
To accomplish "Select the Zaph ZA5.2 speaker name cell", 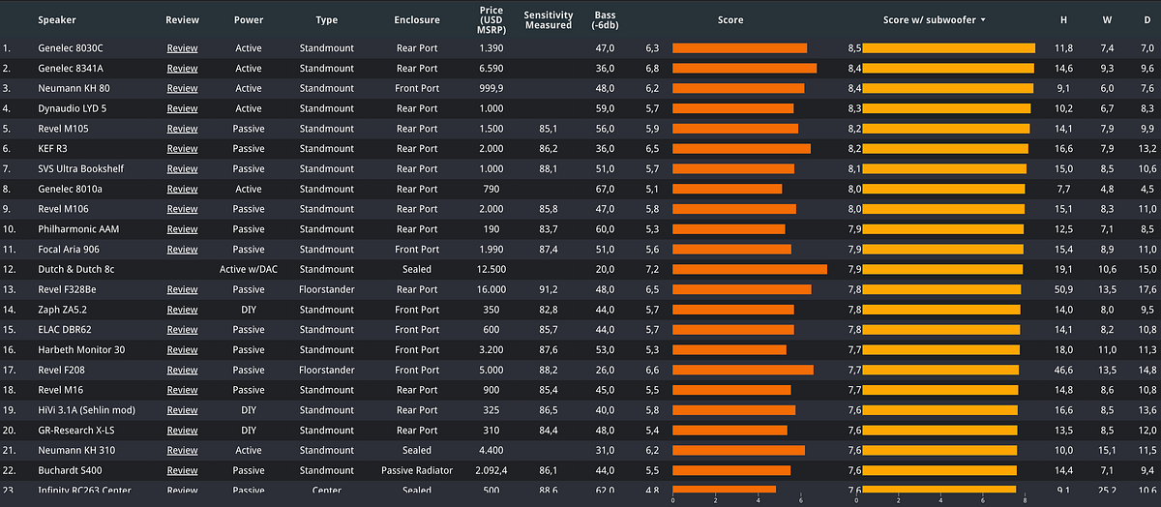I will 65,310.
